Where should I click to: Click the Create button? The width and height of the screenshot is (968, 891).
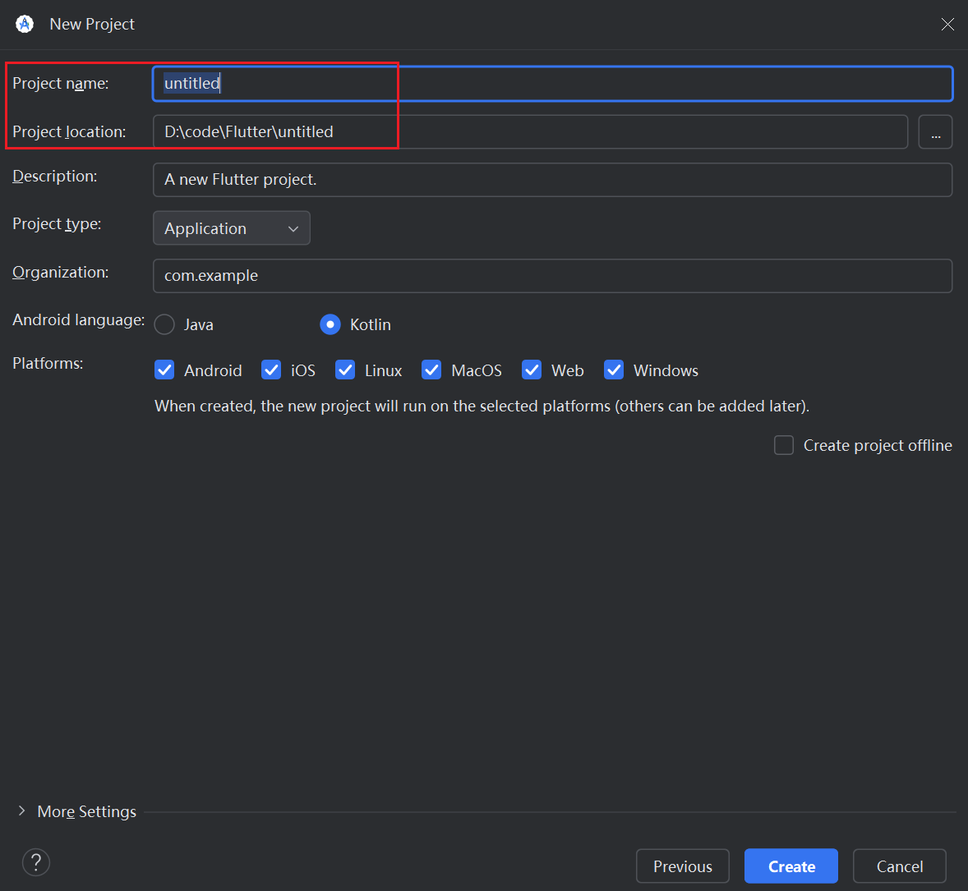pos(791,866)
